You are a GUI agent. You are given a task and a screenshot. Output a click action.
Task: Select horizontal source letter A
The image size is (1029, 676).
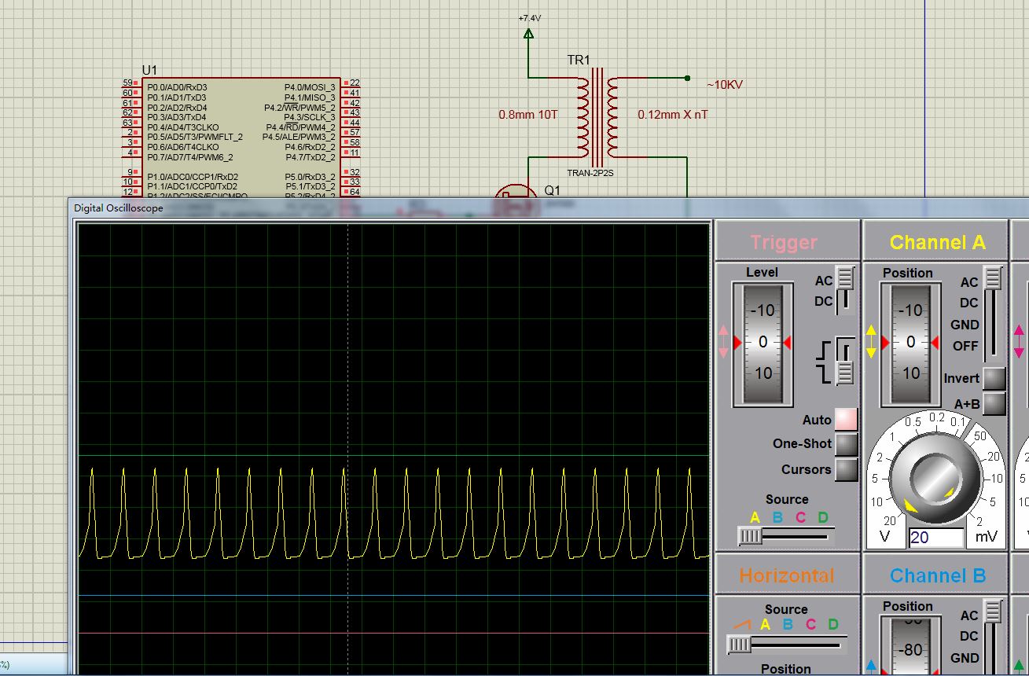(766, 625)
